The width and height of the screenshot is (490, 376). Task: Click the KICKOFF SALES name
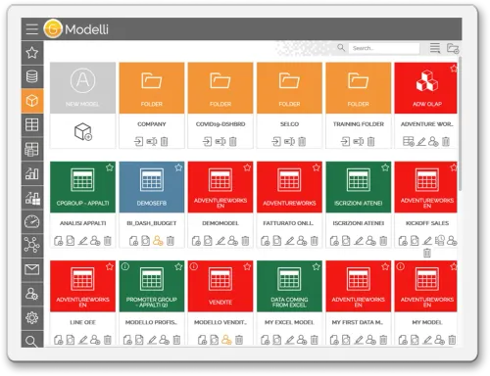427,223
